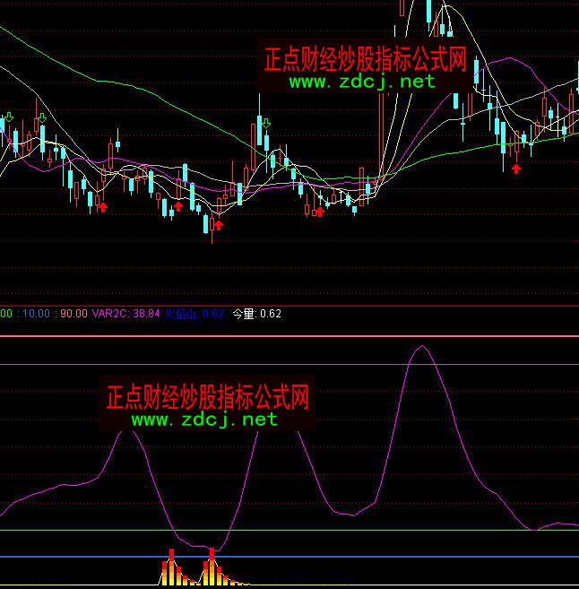Click the rightmost red buy arrow
Viewport: 579px width, 589px height.
pos(515,168)
